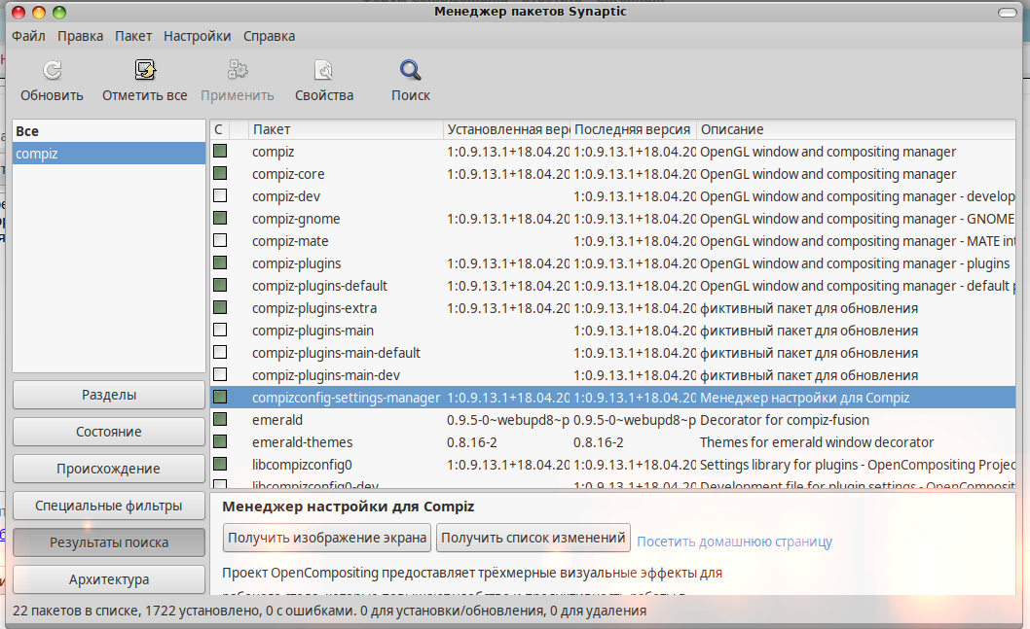Click the Поиск magnifier icon

[x=411, y=71]
